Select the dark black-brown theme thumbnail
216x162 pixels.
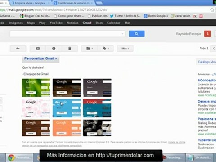67,88
